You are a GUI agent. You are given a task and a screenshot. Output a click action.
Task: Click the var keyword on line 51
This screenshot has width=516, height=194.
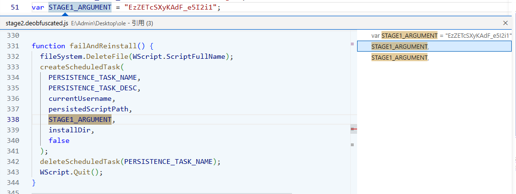(38, 7)
